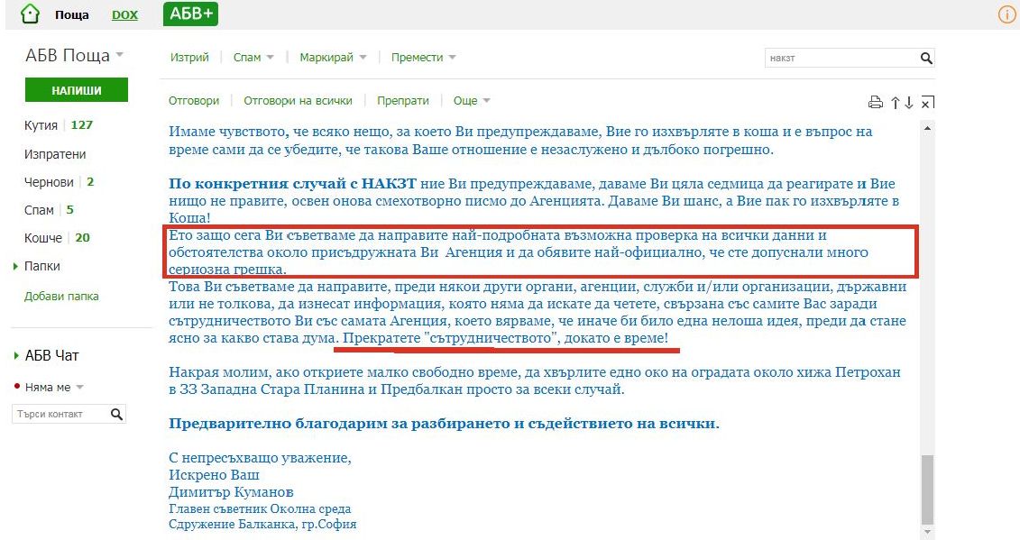Go to previous message with up arrow
This screenshot has height=540, width=1020.
(x=895, y=102)
